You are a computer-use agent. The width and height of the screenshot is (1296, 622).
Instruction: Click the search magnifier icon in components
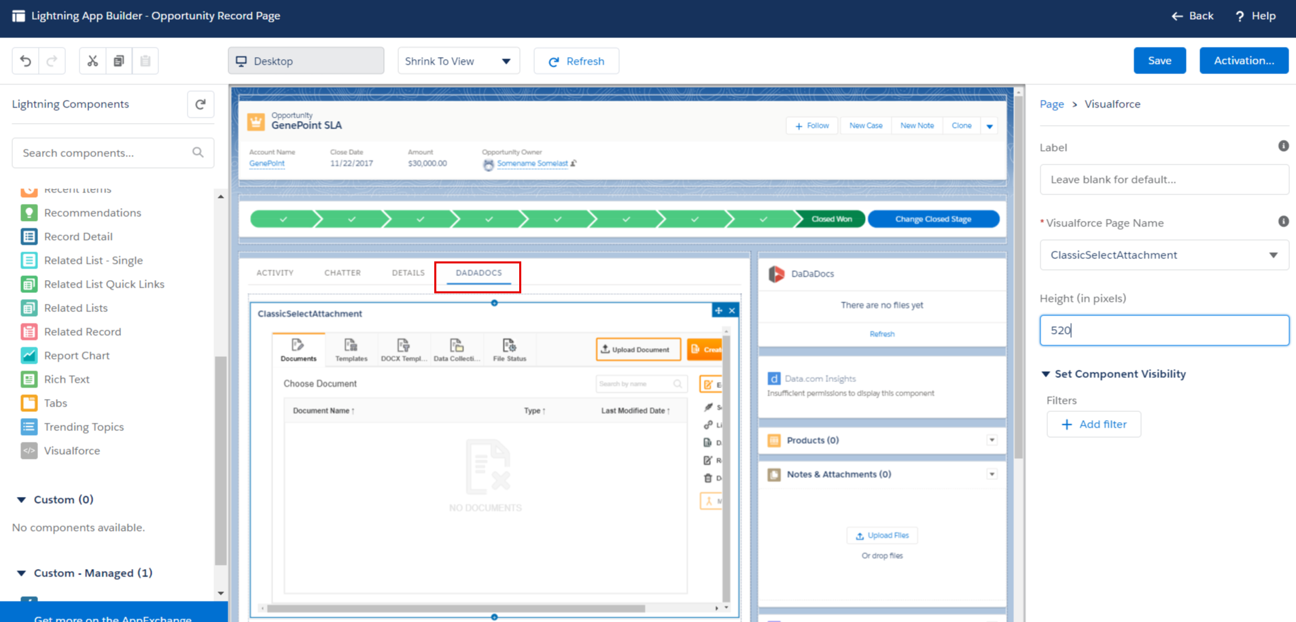point(198,152)
